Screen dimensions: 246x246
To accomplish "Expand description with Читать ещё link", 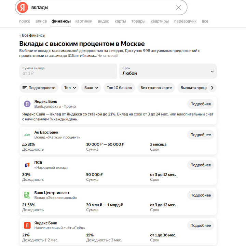I will click(x=108, y=56).
